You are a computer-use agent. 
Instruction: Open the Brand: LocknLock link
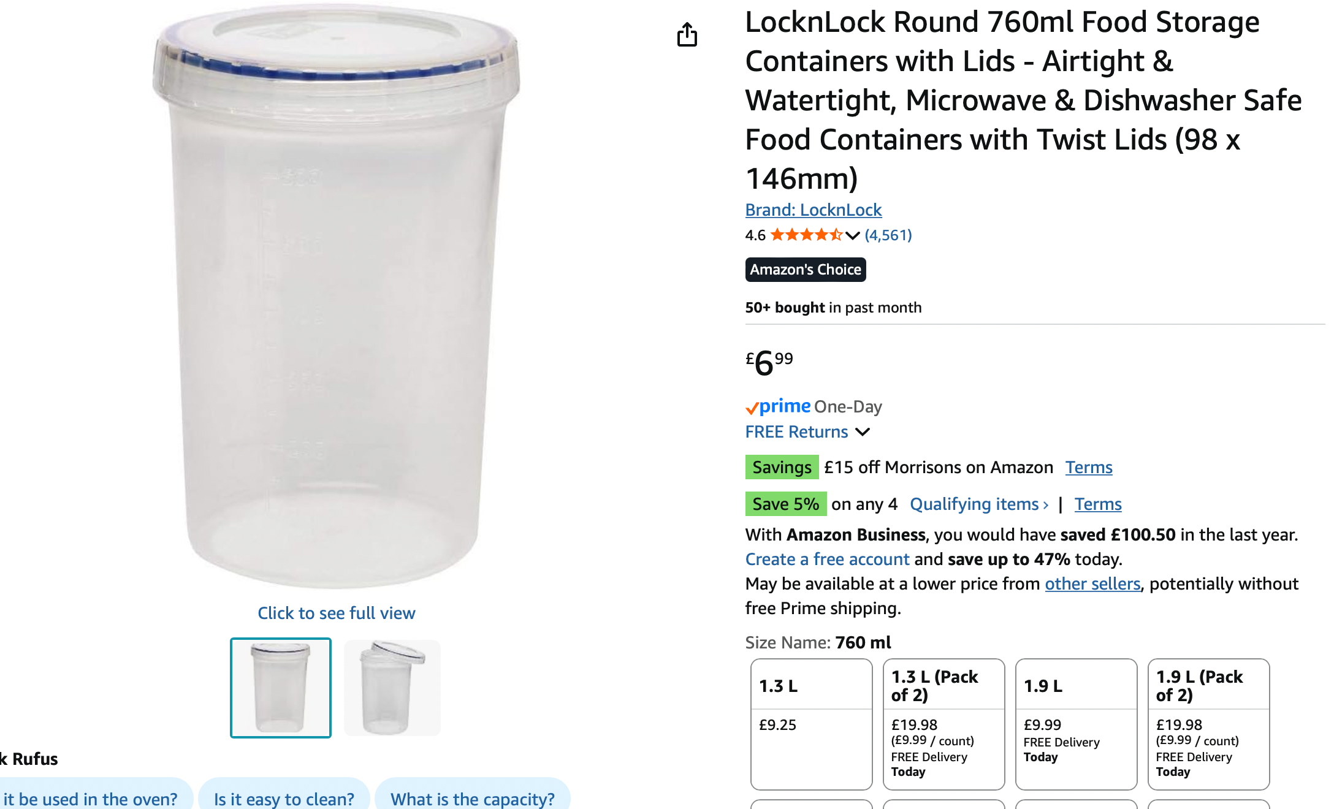pos(813,210)
